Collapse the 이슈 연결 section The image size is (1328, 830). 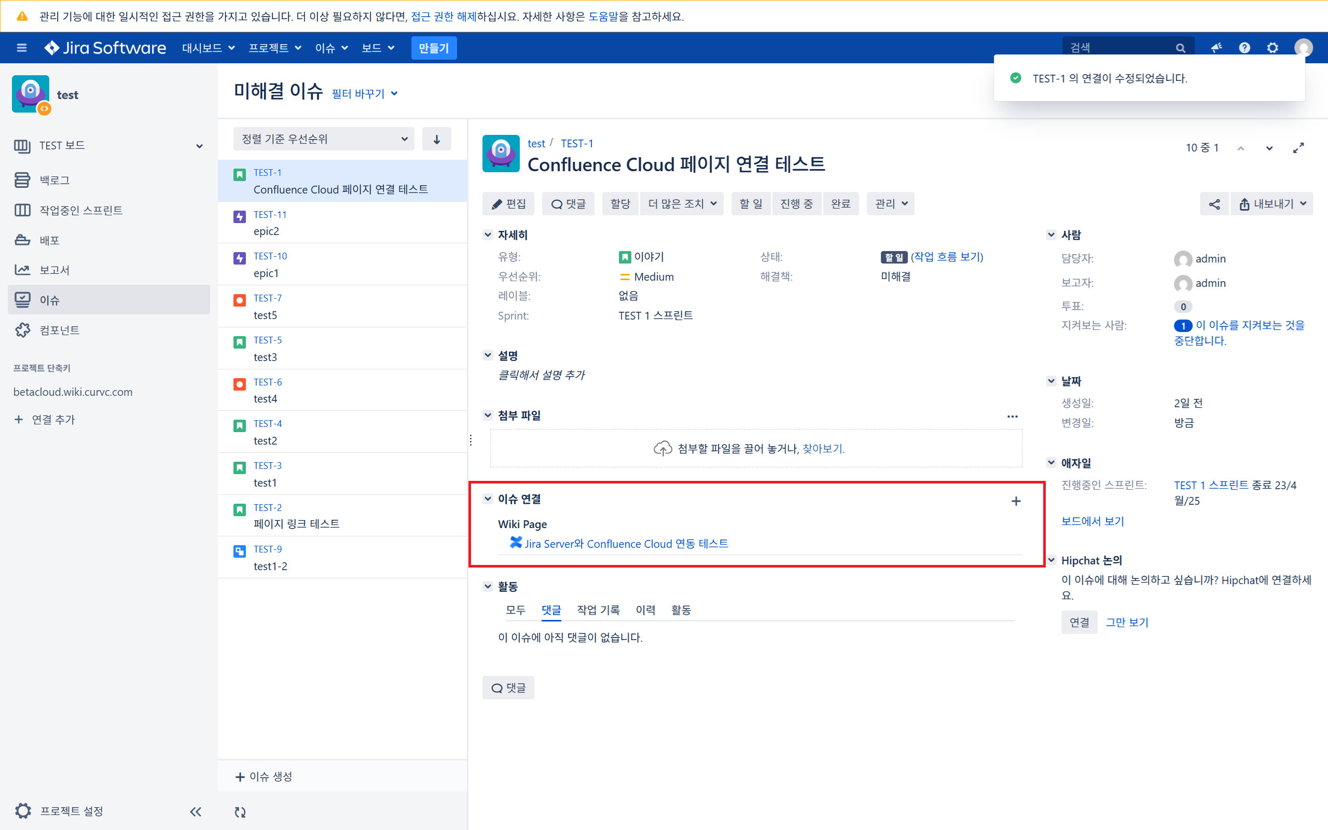click(x=488, y=499)
